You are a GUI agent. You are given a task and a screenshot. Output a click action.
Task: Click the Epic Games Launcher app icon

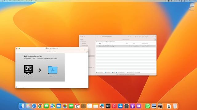[x=29, y=69]
